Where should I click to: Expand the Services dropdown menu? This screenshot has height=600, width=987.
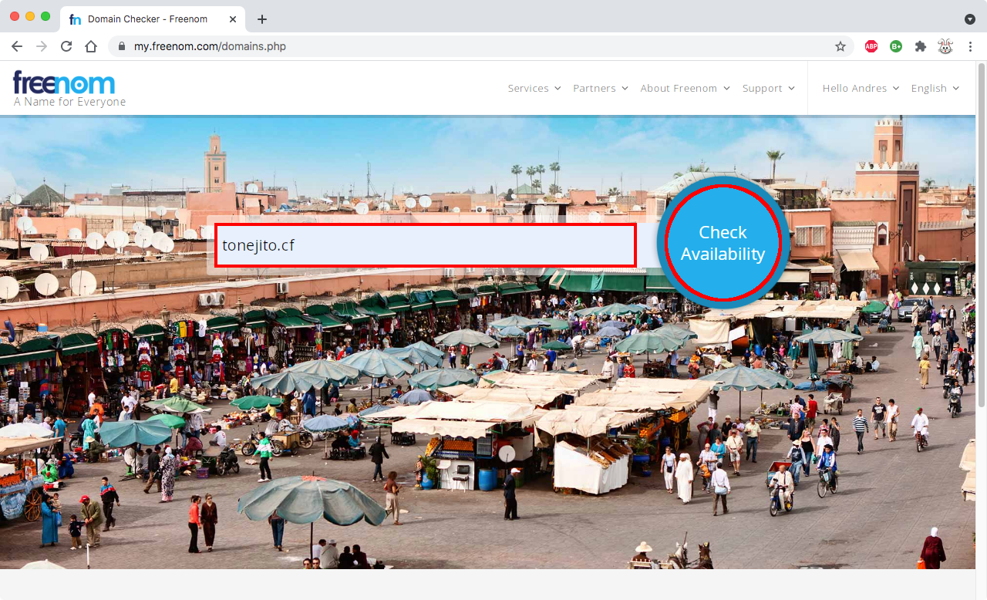point(534,89)
